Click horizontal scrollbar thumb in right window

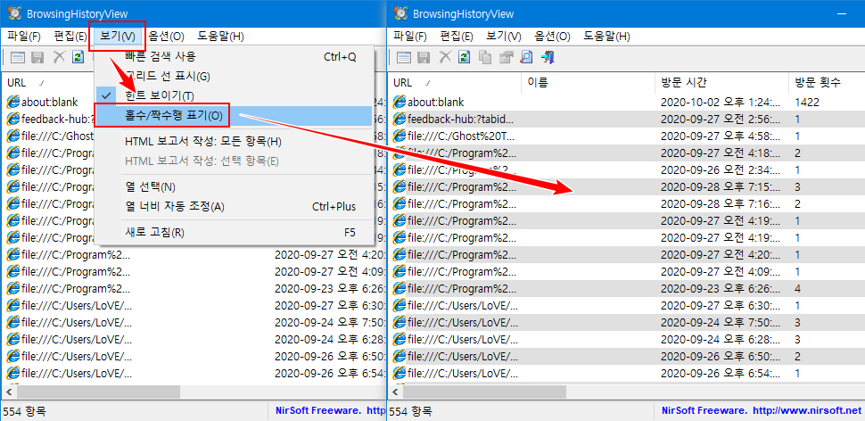484,392
